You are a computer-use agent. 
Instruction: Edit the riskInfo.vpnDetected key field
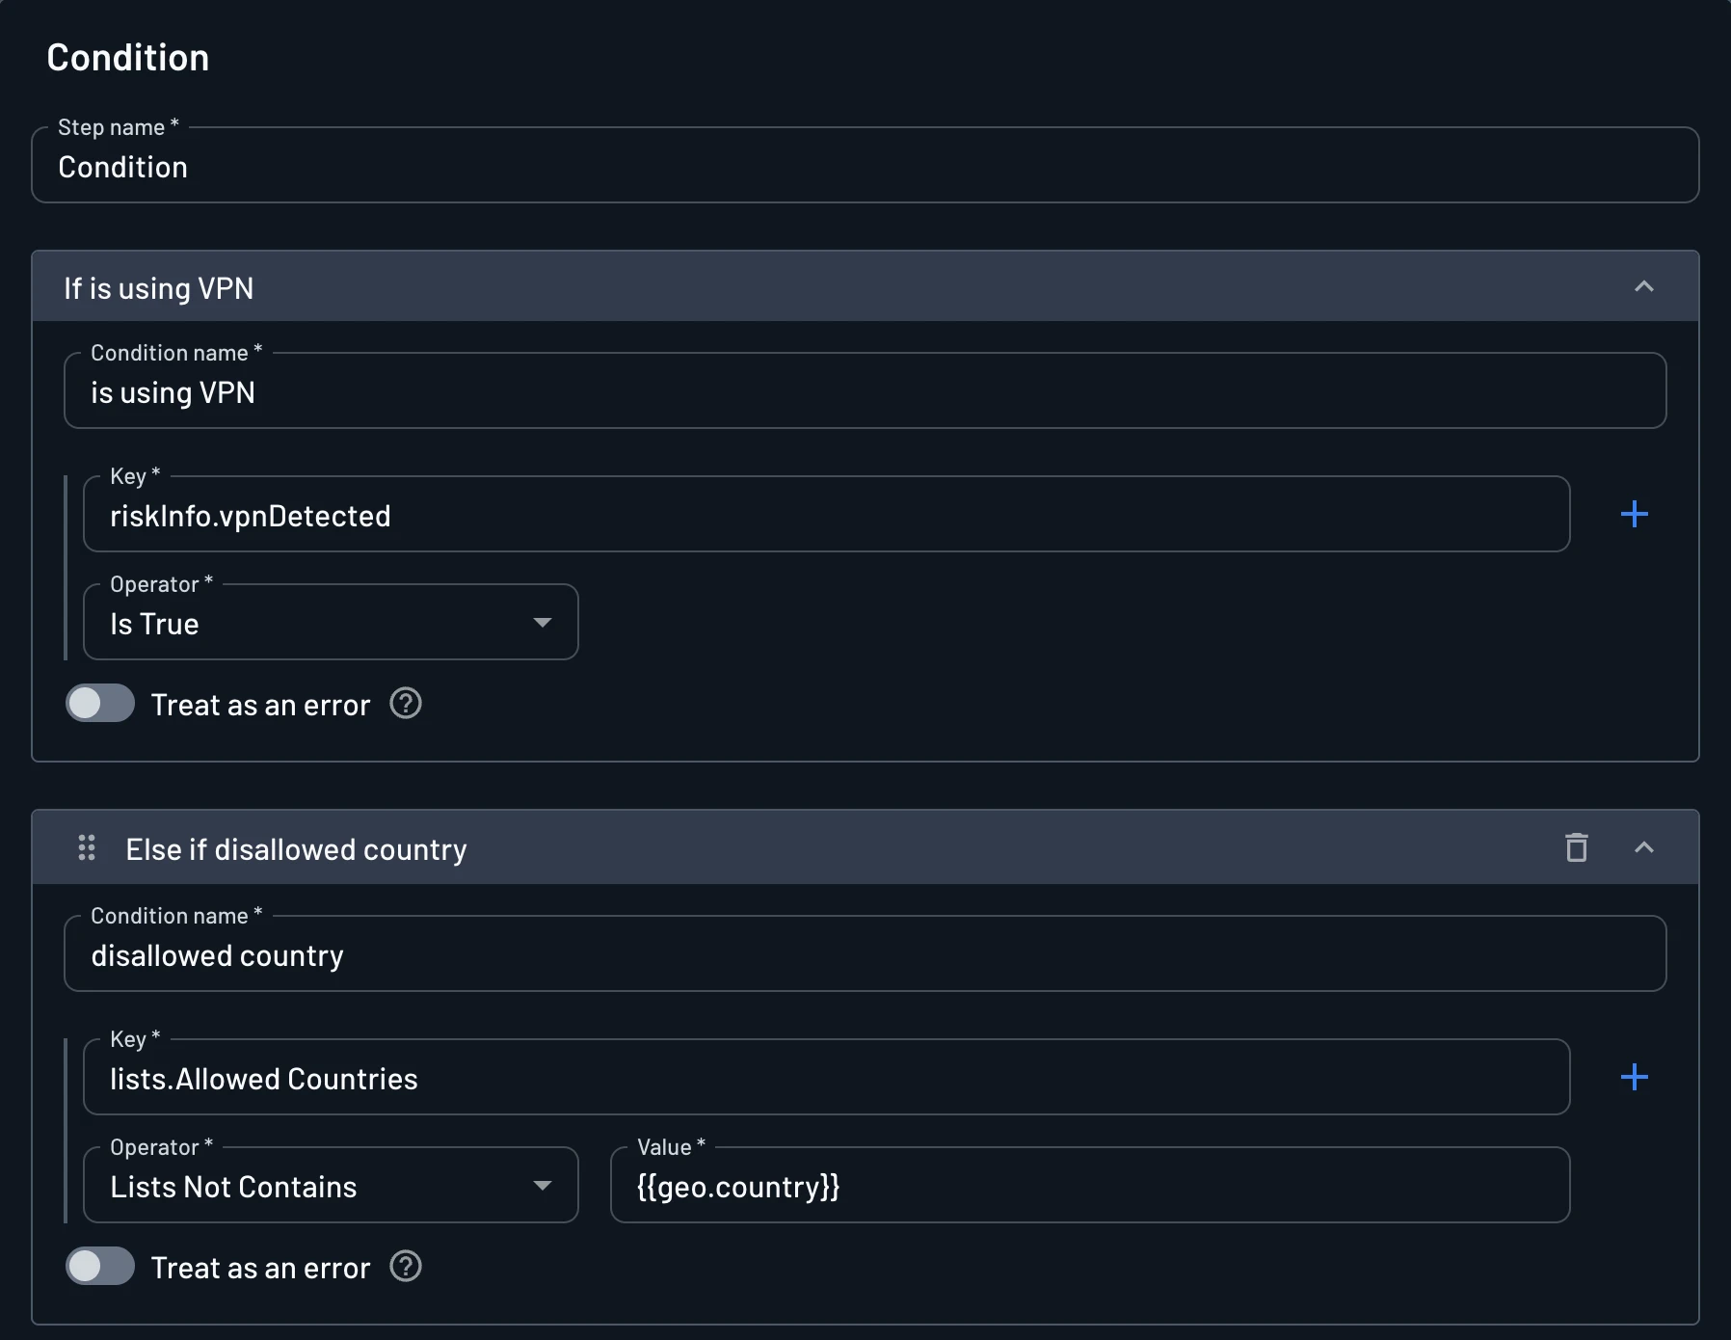pyautogui.click(x=827, y=515)
